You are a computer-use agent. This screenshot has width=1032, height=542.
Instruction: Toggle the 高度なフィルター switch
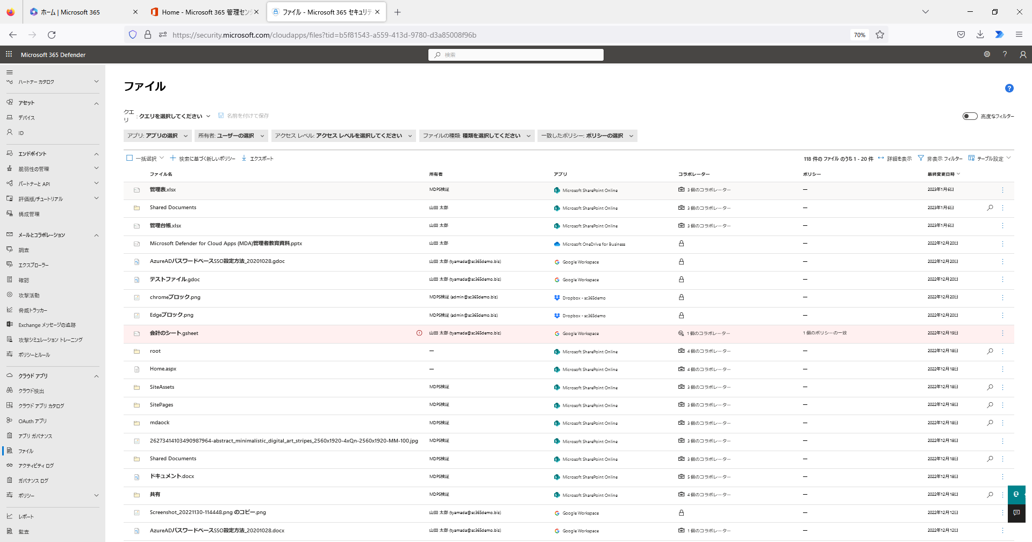(x=970, y=116)
